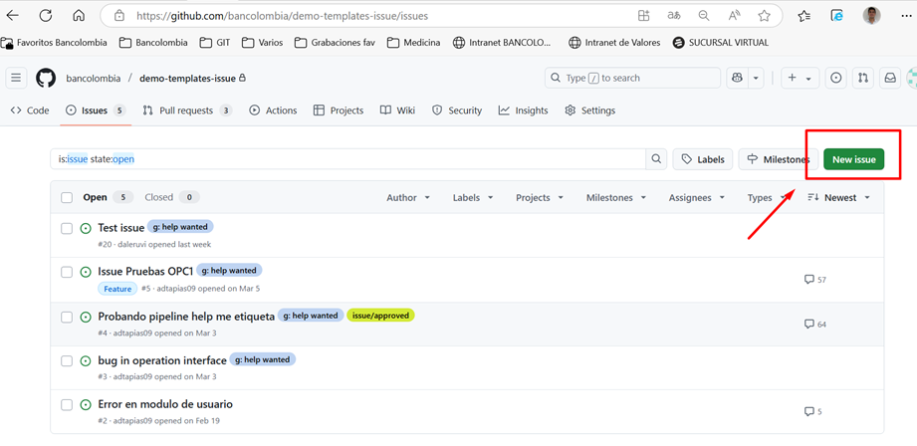Viewport: 917px width, 446px height.
Task: Open the pull requests icon in header
Action: 863,78
